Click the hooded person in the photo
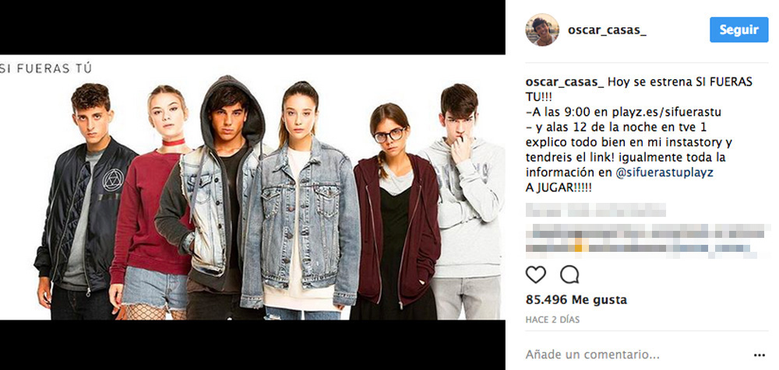This screenshot has width=779, height=370. point(222,198)
